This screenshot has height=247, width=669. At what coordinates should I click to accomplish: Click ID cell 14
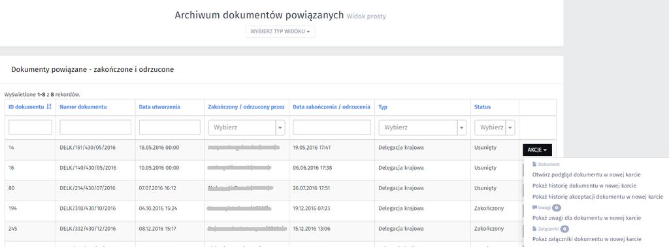pyautogui.click(x=12, y=148)
